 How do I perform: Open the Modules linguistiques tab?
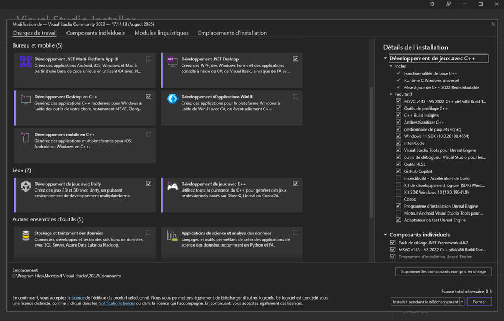pos(161,33)
